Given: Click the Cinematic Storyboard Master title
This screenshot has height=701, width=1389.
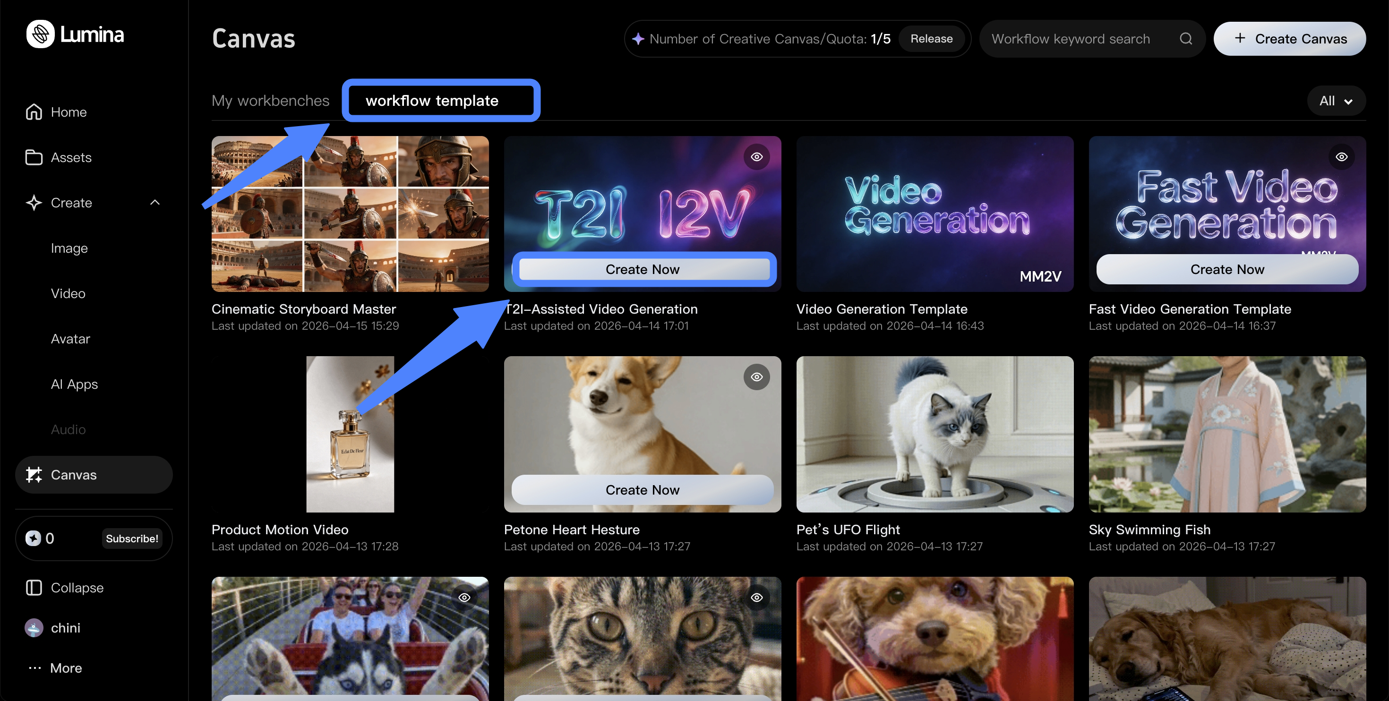Looking at the screenshot, I should click(304, 308).
